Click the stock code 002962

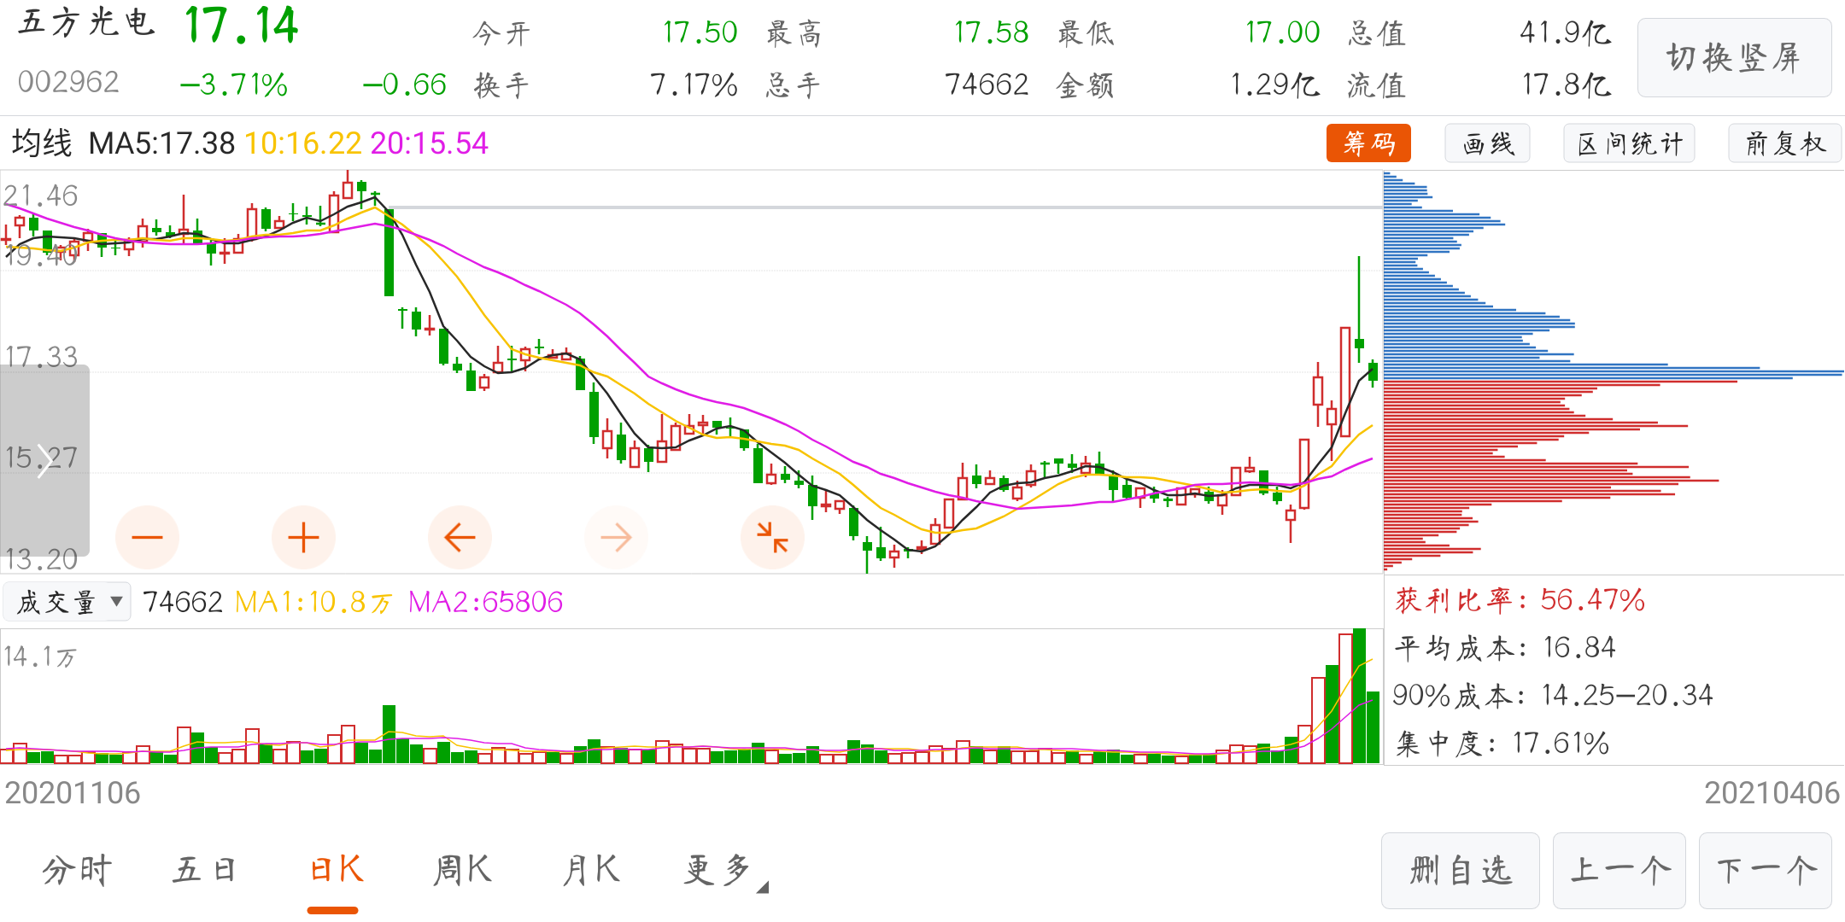[x=68, y=82]
